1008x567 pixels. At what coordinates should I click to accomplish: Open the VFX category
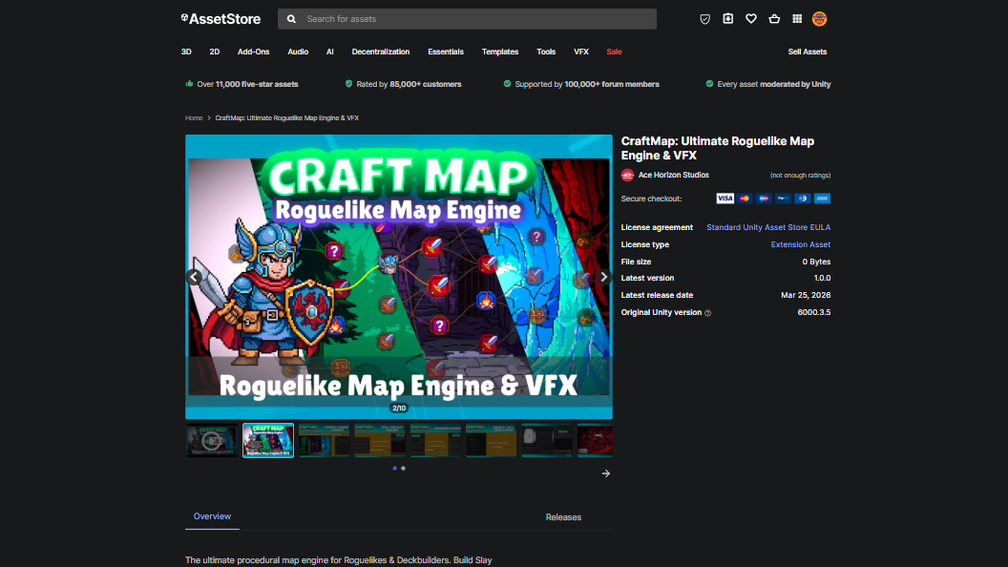click(581, 52)
